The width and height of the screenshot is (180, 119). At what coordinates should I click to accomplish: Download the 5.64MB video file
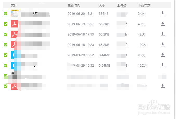click(x=163, y=65)
